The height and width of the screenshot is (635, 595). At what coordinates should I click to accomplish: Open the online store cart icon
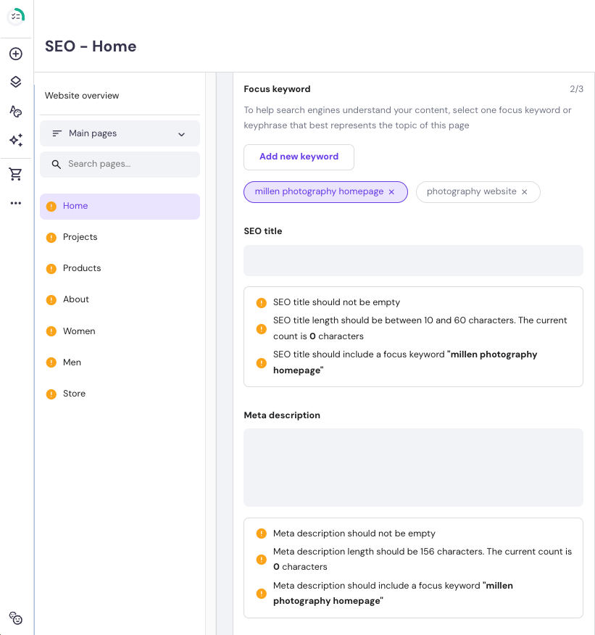[x=16, y=174]
